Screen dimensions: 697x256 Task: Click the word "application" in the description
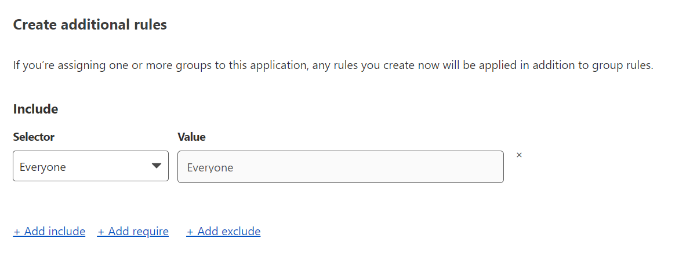click(x=275, y=65)
